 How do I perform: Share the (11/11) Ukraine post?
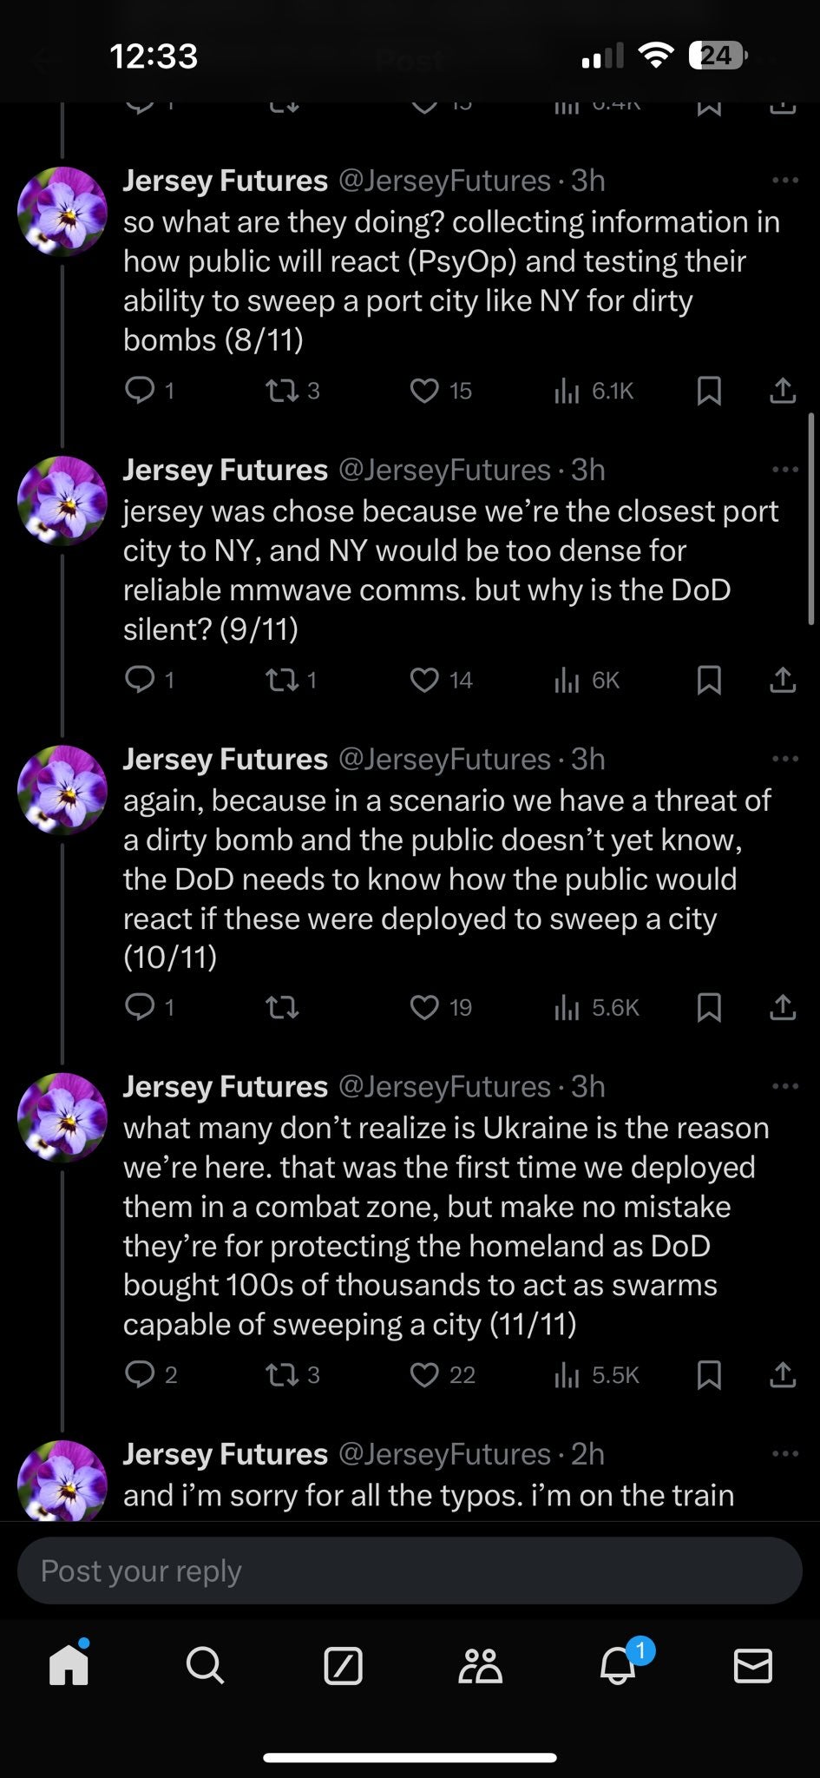pyautogui.click(x=782, y=1374)
